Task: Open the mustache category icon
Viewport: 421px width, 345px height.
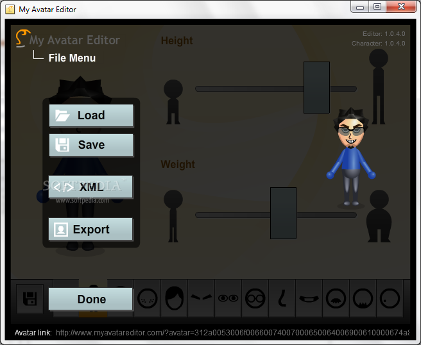Action: [336, 298]
